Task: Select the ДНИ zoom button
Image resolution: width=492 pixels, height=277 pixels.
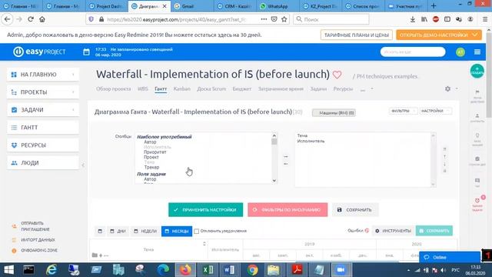Action: (x=118, y=231)
